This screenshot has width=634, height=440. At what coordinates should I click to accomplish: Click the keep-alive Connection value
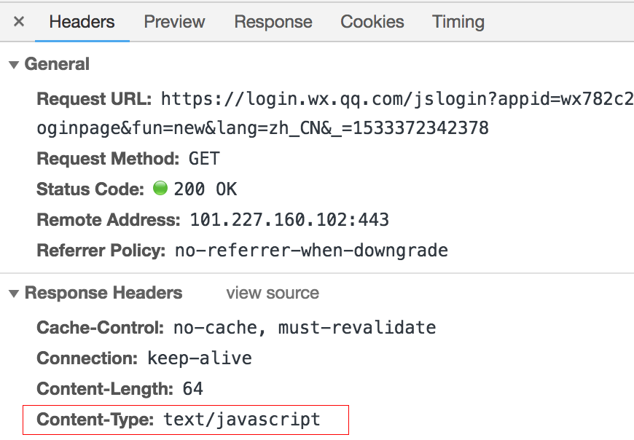[x=200, y=358]
